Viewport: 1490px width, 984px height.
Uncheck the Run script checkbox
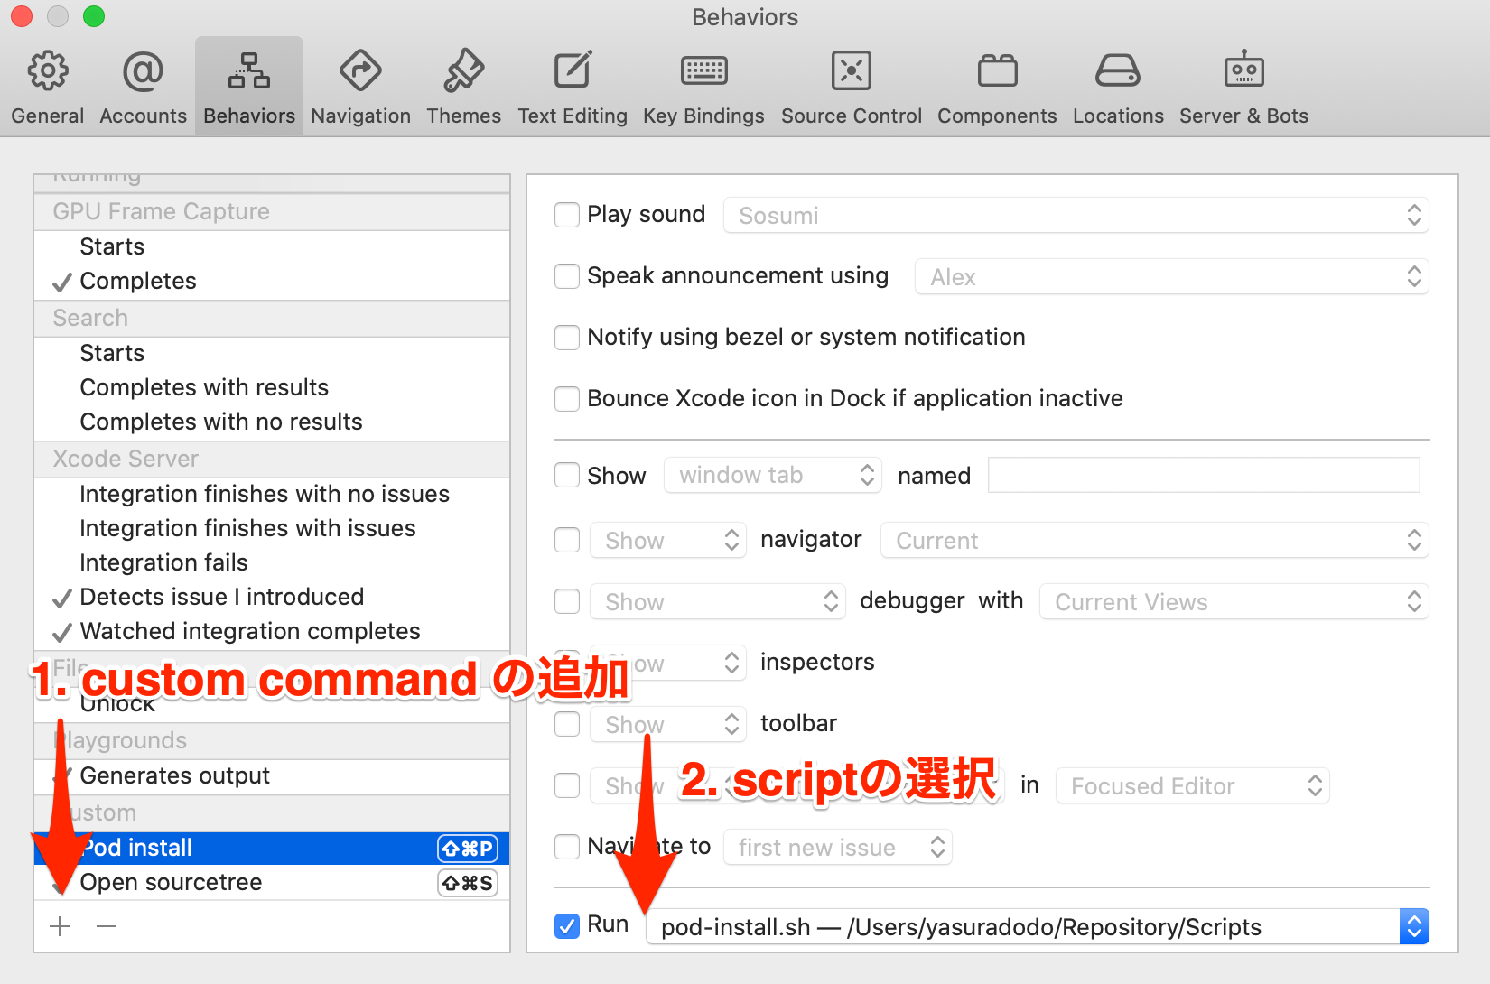pyautogui.click(x=567, y=926)
